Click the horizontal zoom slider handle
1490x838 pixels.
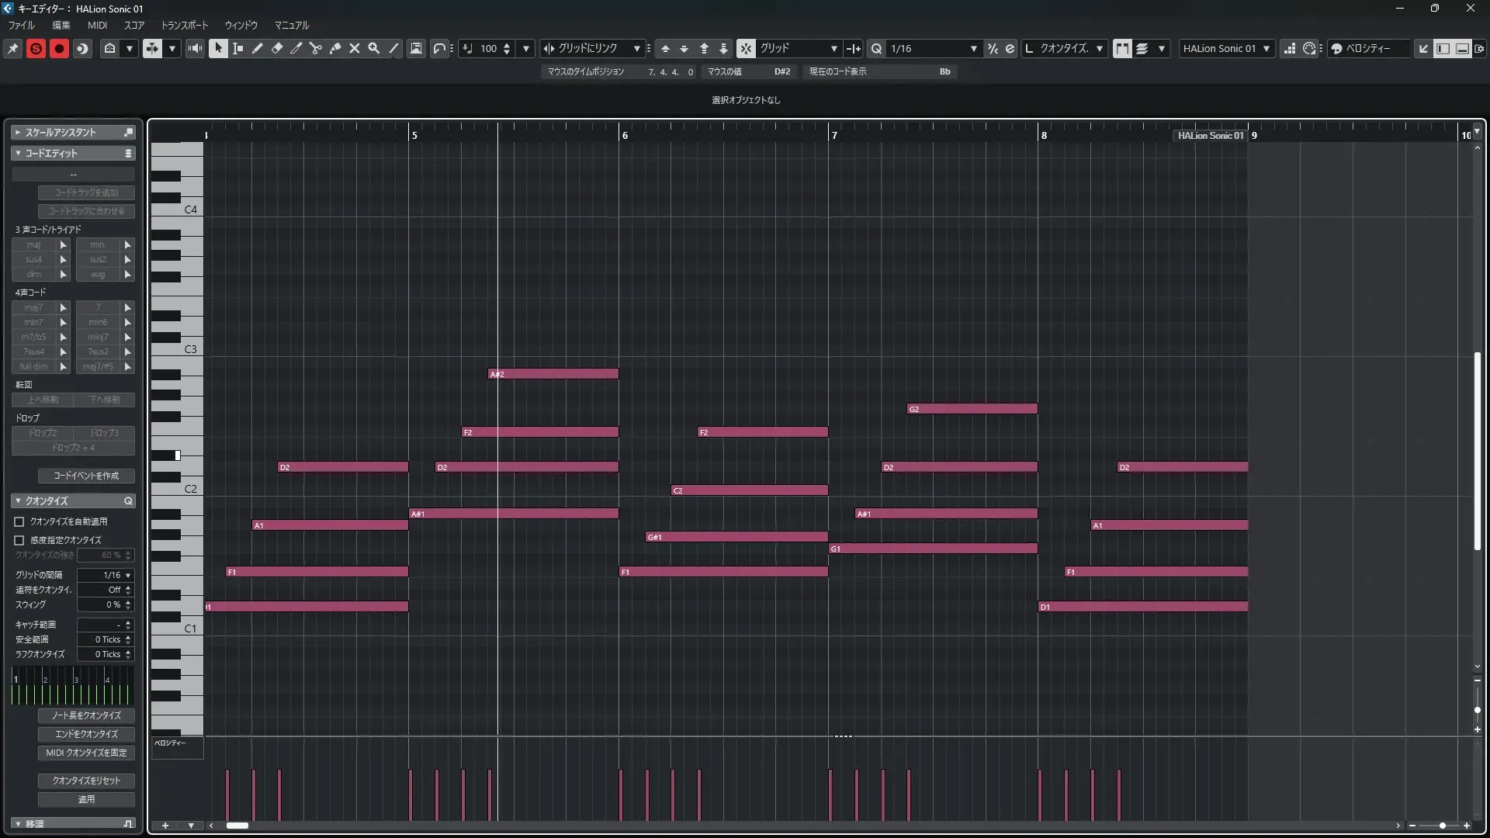(x=1442, y=826)
